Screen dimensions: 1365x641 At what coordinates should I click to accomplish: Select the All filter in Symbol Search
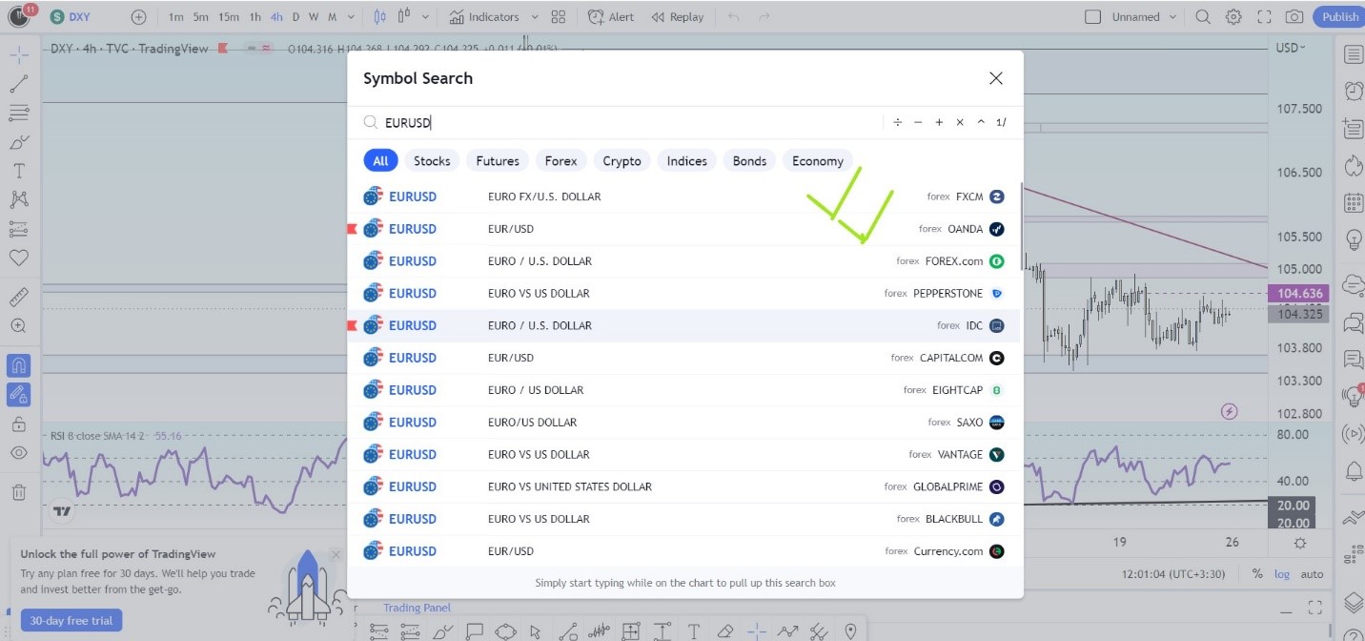380,161
